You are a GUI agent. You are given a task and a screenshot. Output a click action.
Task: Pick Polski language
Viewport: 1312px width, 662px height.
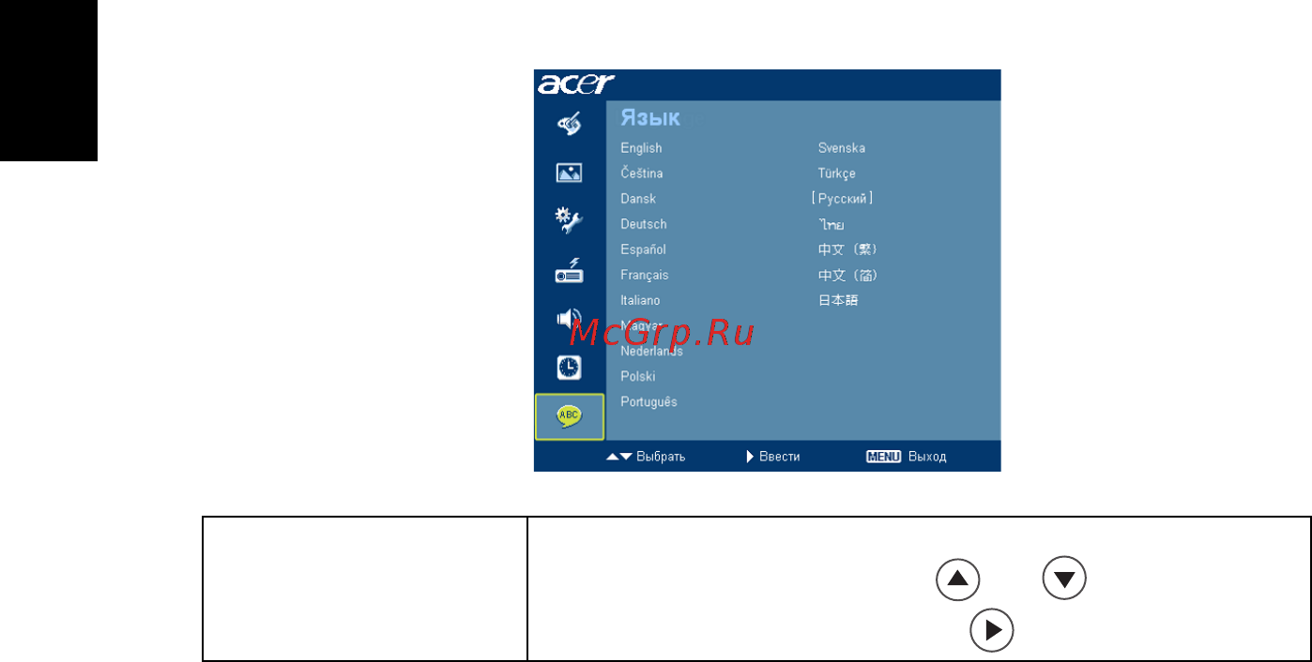click(x=638, y=376)
